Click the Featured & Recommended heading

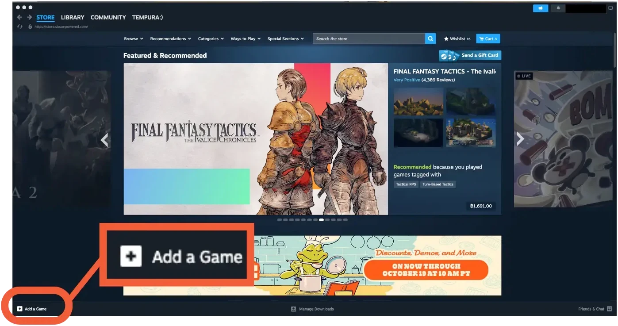(x=165, y=56)
